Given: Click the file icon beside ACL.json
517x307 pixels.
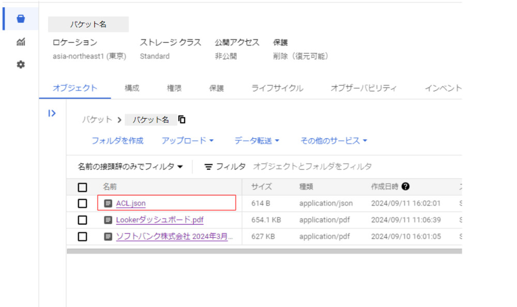Looking at the screenshot, I should pos(108,203).
